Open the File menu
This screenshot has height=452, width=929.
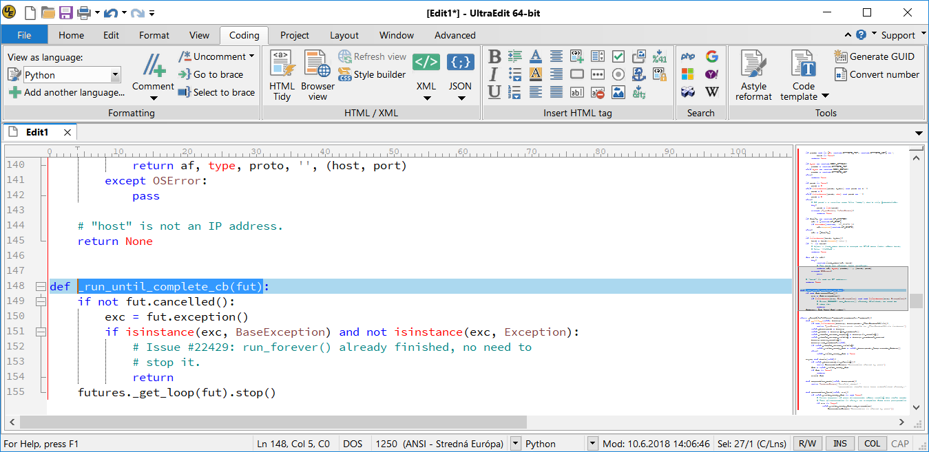(24, 35)
